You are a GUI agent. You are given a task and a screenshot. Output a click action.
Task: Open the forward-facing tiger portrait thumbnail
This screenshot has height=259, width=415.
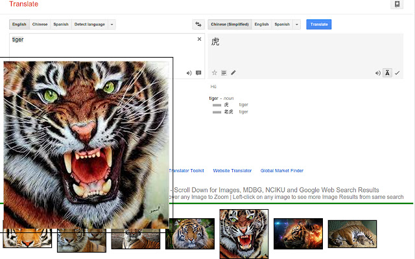click(190, 234)
